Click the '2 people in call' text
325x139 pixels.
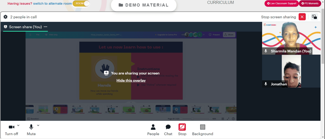coord(23,17)
